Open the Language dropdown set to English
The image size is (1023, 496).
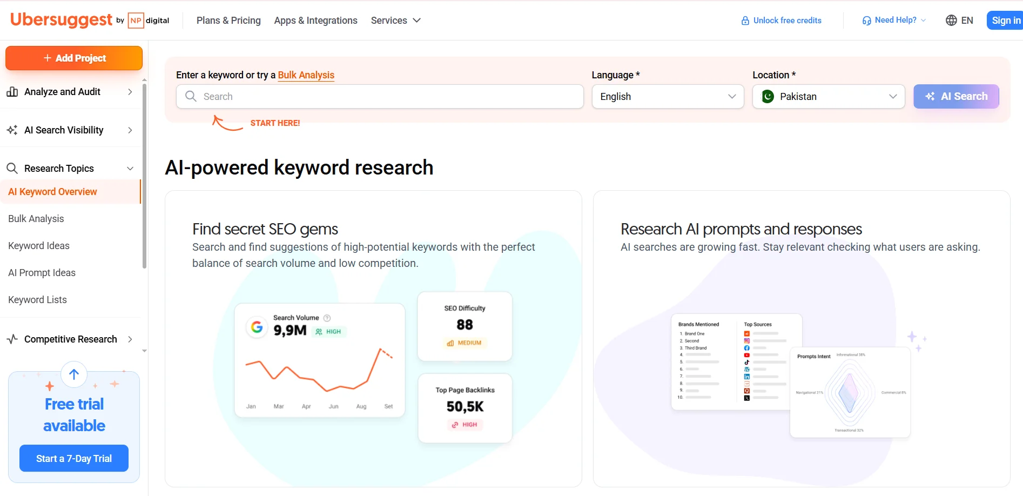pyautogui.click(x=668, y=97)
